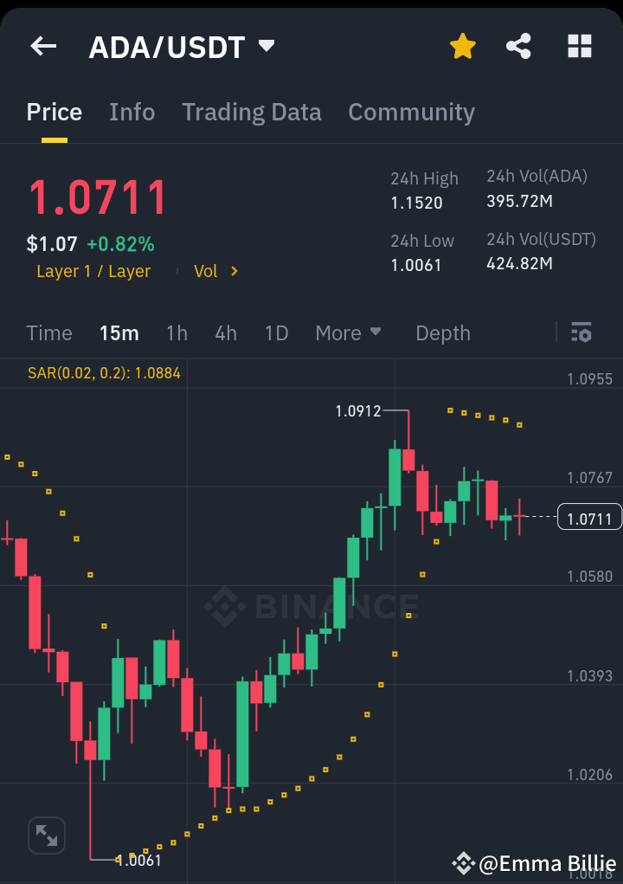This screenshot has height=884, width=623.
Task: Tap the 1.0711 price marker on the chart
Action: [x=589, y=516]
